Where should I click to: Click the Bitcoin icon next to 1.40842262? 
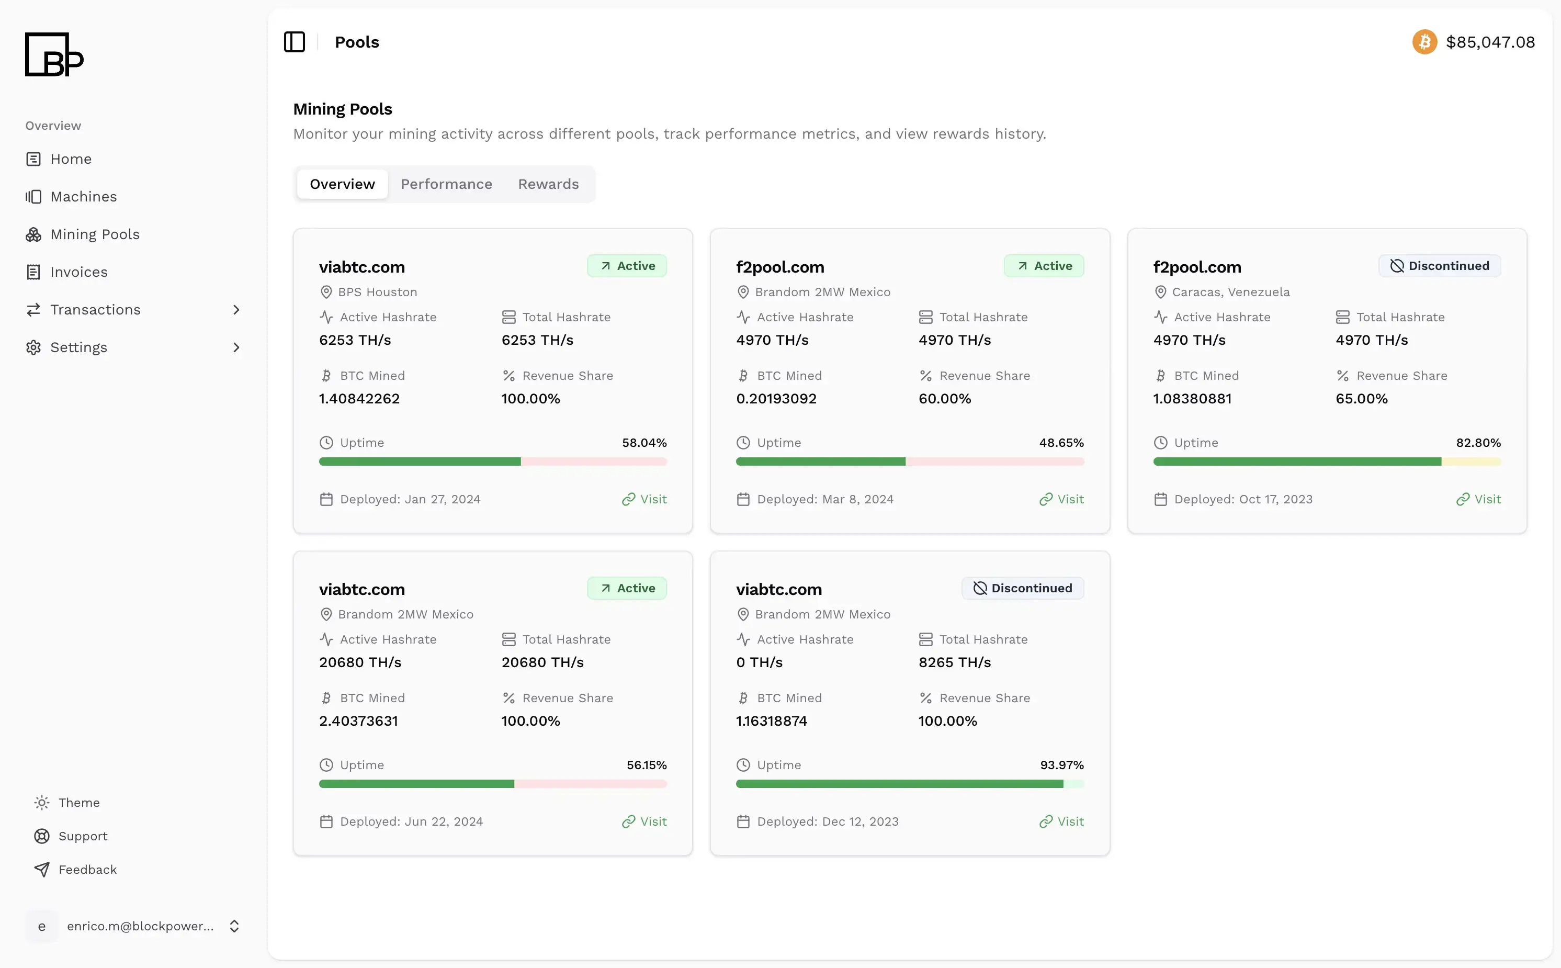tap(326, 376)
